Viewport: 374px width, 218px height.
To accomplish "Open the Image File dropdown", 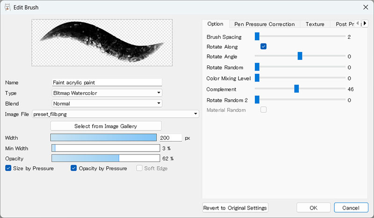I will pyautogui.click(x=115, y=114).
